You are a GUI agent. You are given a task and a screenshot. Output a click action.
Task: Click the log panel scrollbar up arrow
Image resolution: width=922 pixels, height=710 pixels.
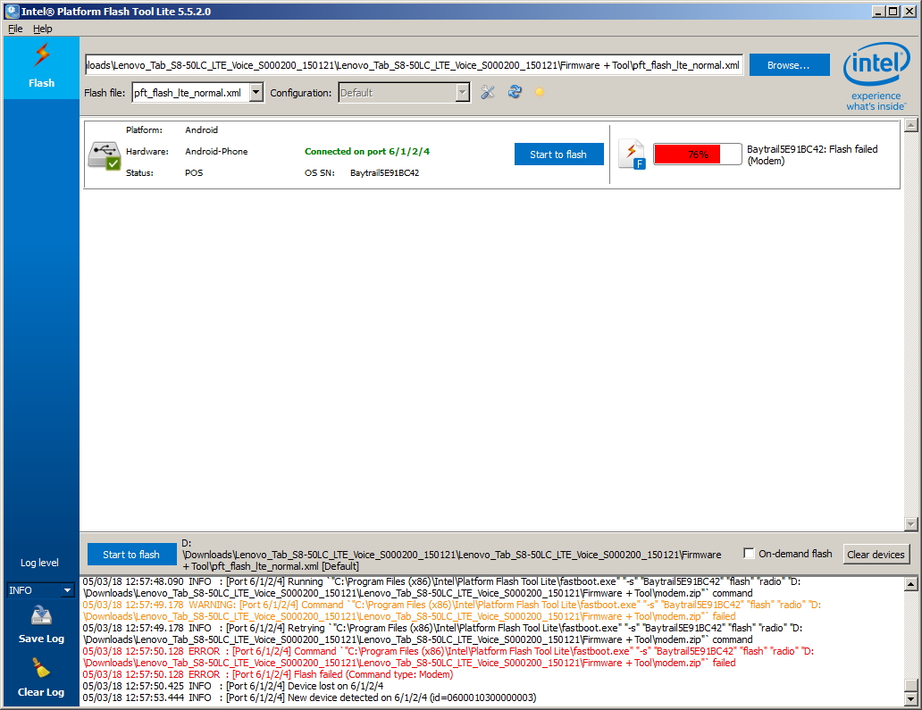coord(910,584)
